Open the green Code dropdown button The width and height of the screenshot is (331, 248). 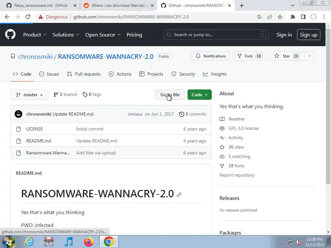pyautogui.click(x=199, y=95)
